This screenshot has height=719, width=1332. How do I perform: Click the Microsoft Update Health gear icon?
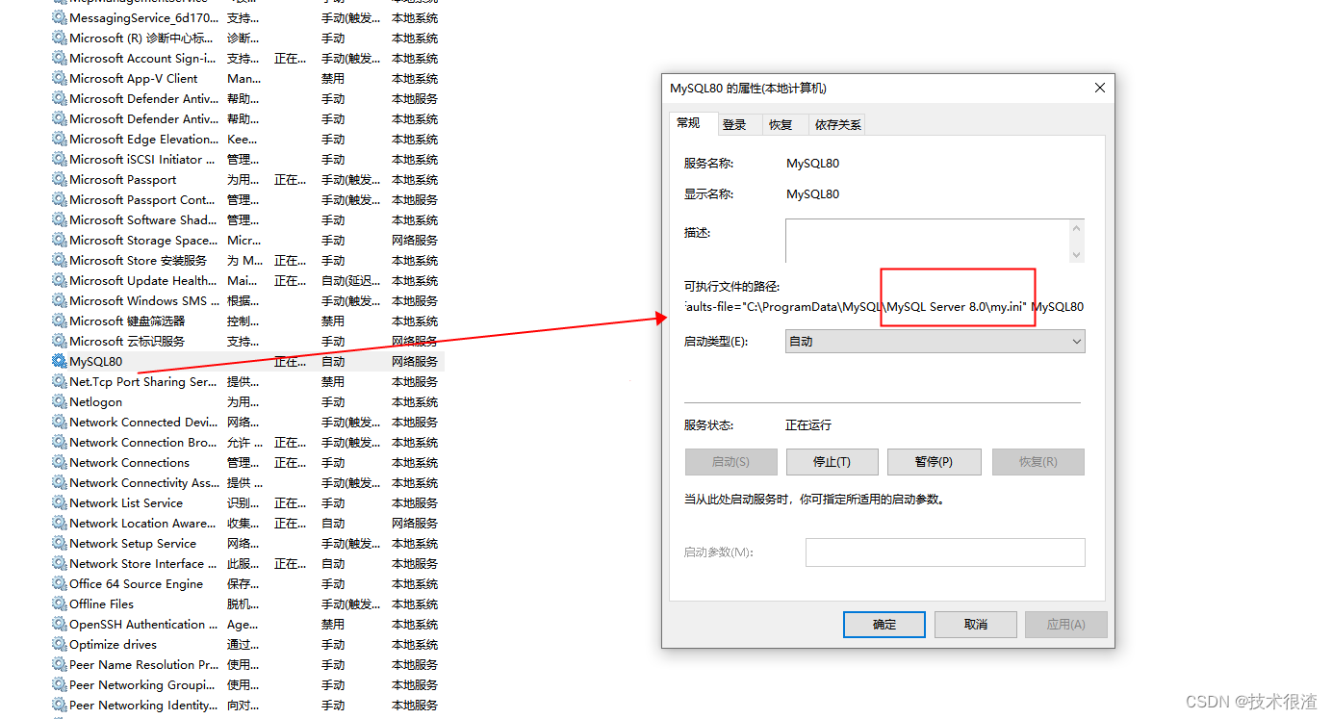tap(59, 281)
